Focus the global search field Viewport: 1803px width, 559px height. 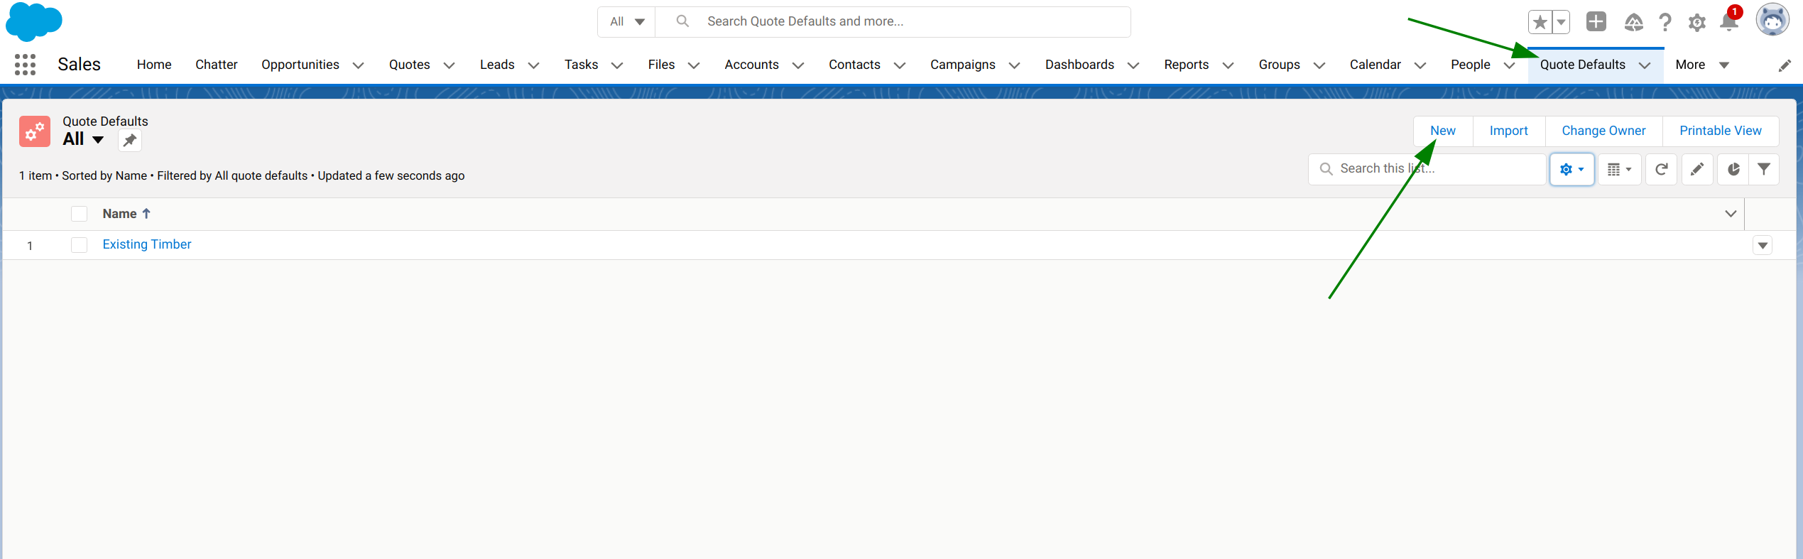tap(893, 22)
